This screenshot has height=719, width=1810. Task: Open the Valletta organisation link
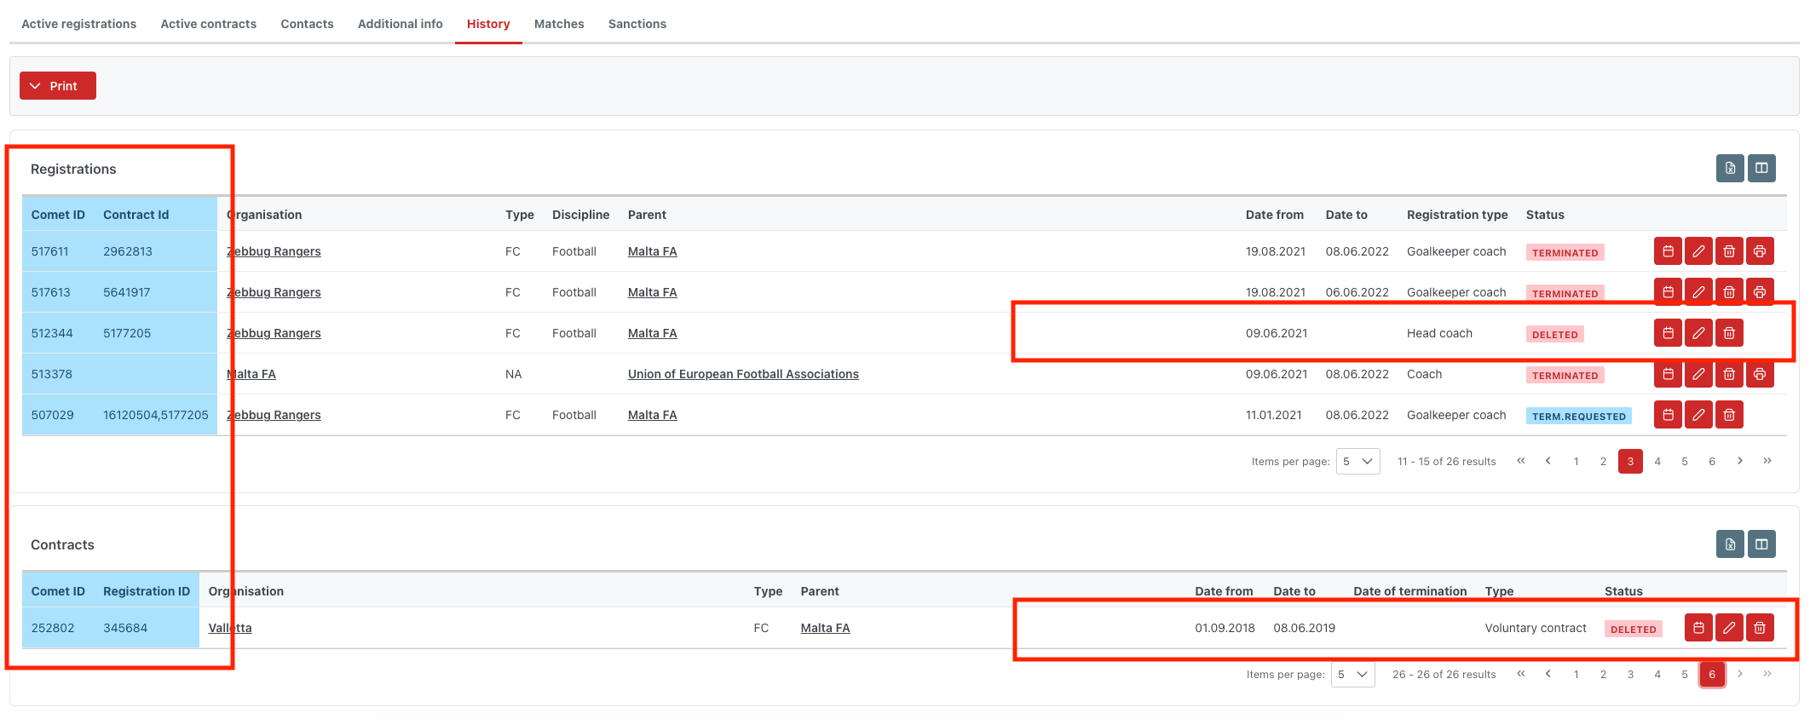point(230,628)
